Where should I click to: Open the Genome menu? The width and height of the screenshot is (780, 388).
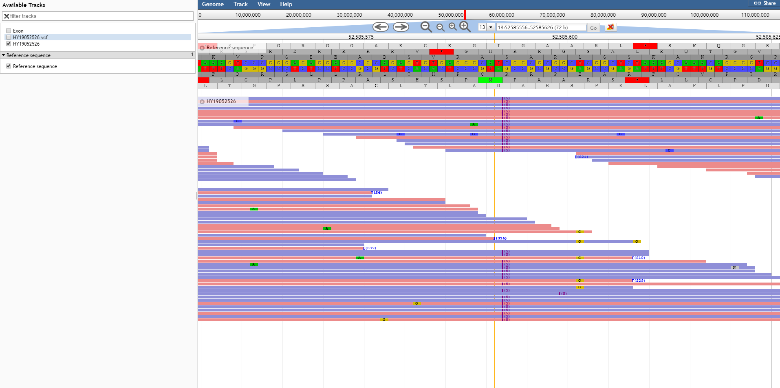[x=213, y=4]
